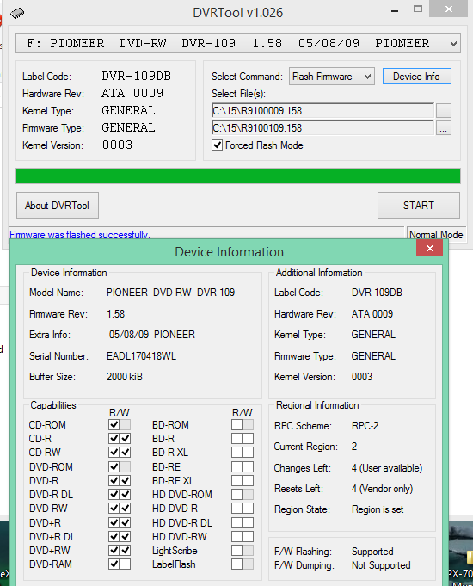
Task: Click Changes Left value '4 (User available)'
Action: point(387,468)
